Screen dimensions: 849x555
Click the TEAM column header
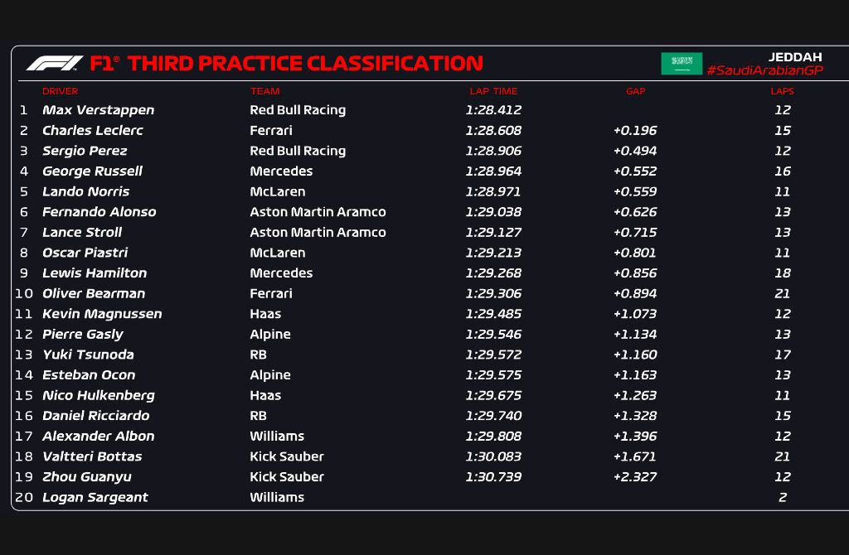pos(264,91)
